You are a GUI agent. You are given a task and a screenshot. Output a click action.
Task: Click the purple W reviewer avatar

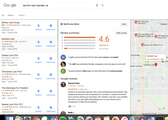tap(63, 57)
